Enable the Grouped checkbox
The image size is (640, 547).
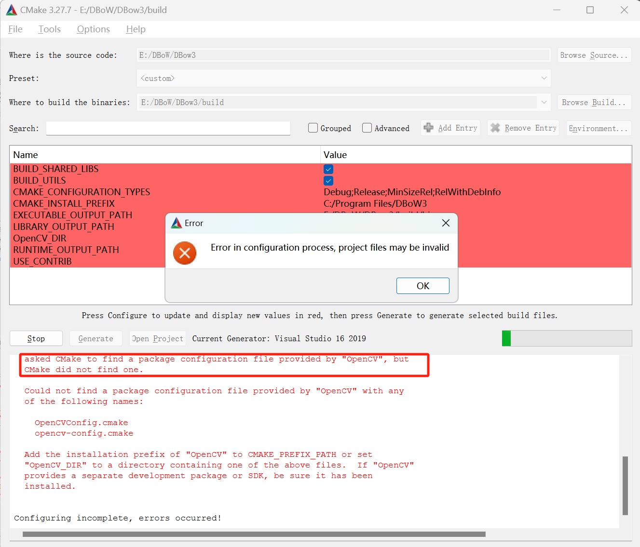click(x=313, y=128)
